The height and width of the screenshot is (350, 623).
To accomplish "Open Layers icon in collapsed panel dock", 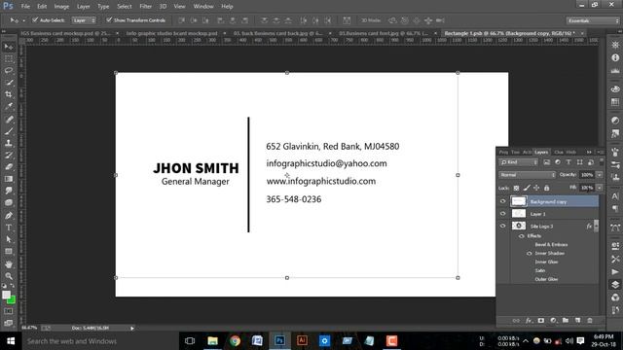I will 615,285.
